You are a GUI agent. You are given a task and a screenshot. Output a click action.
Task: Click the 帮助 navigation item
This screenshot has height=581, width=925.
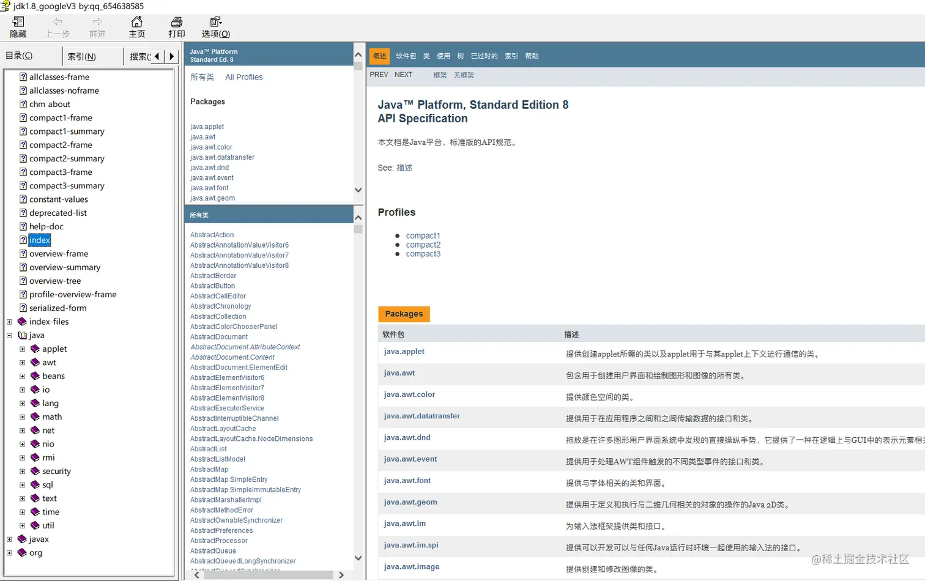click(532, 56)
